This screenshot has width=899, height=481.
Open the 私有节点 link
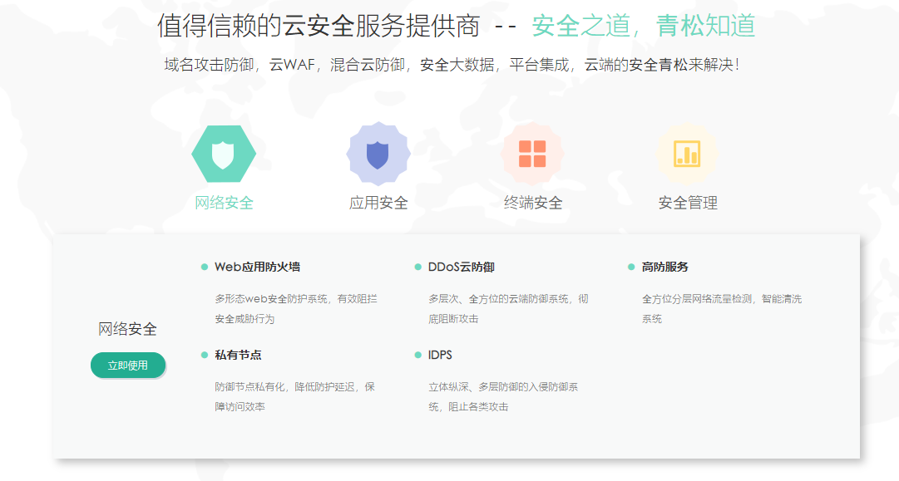pos(238,355)
